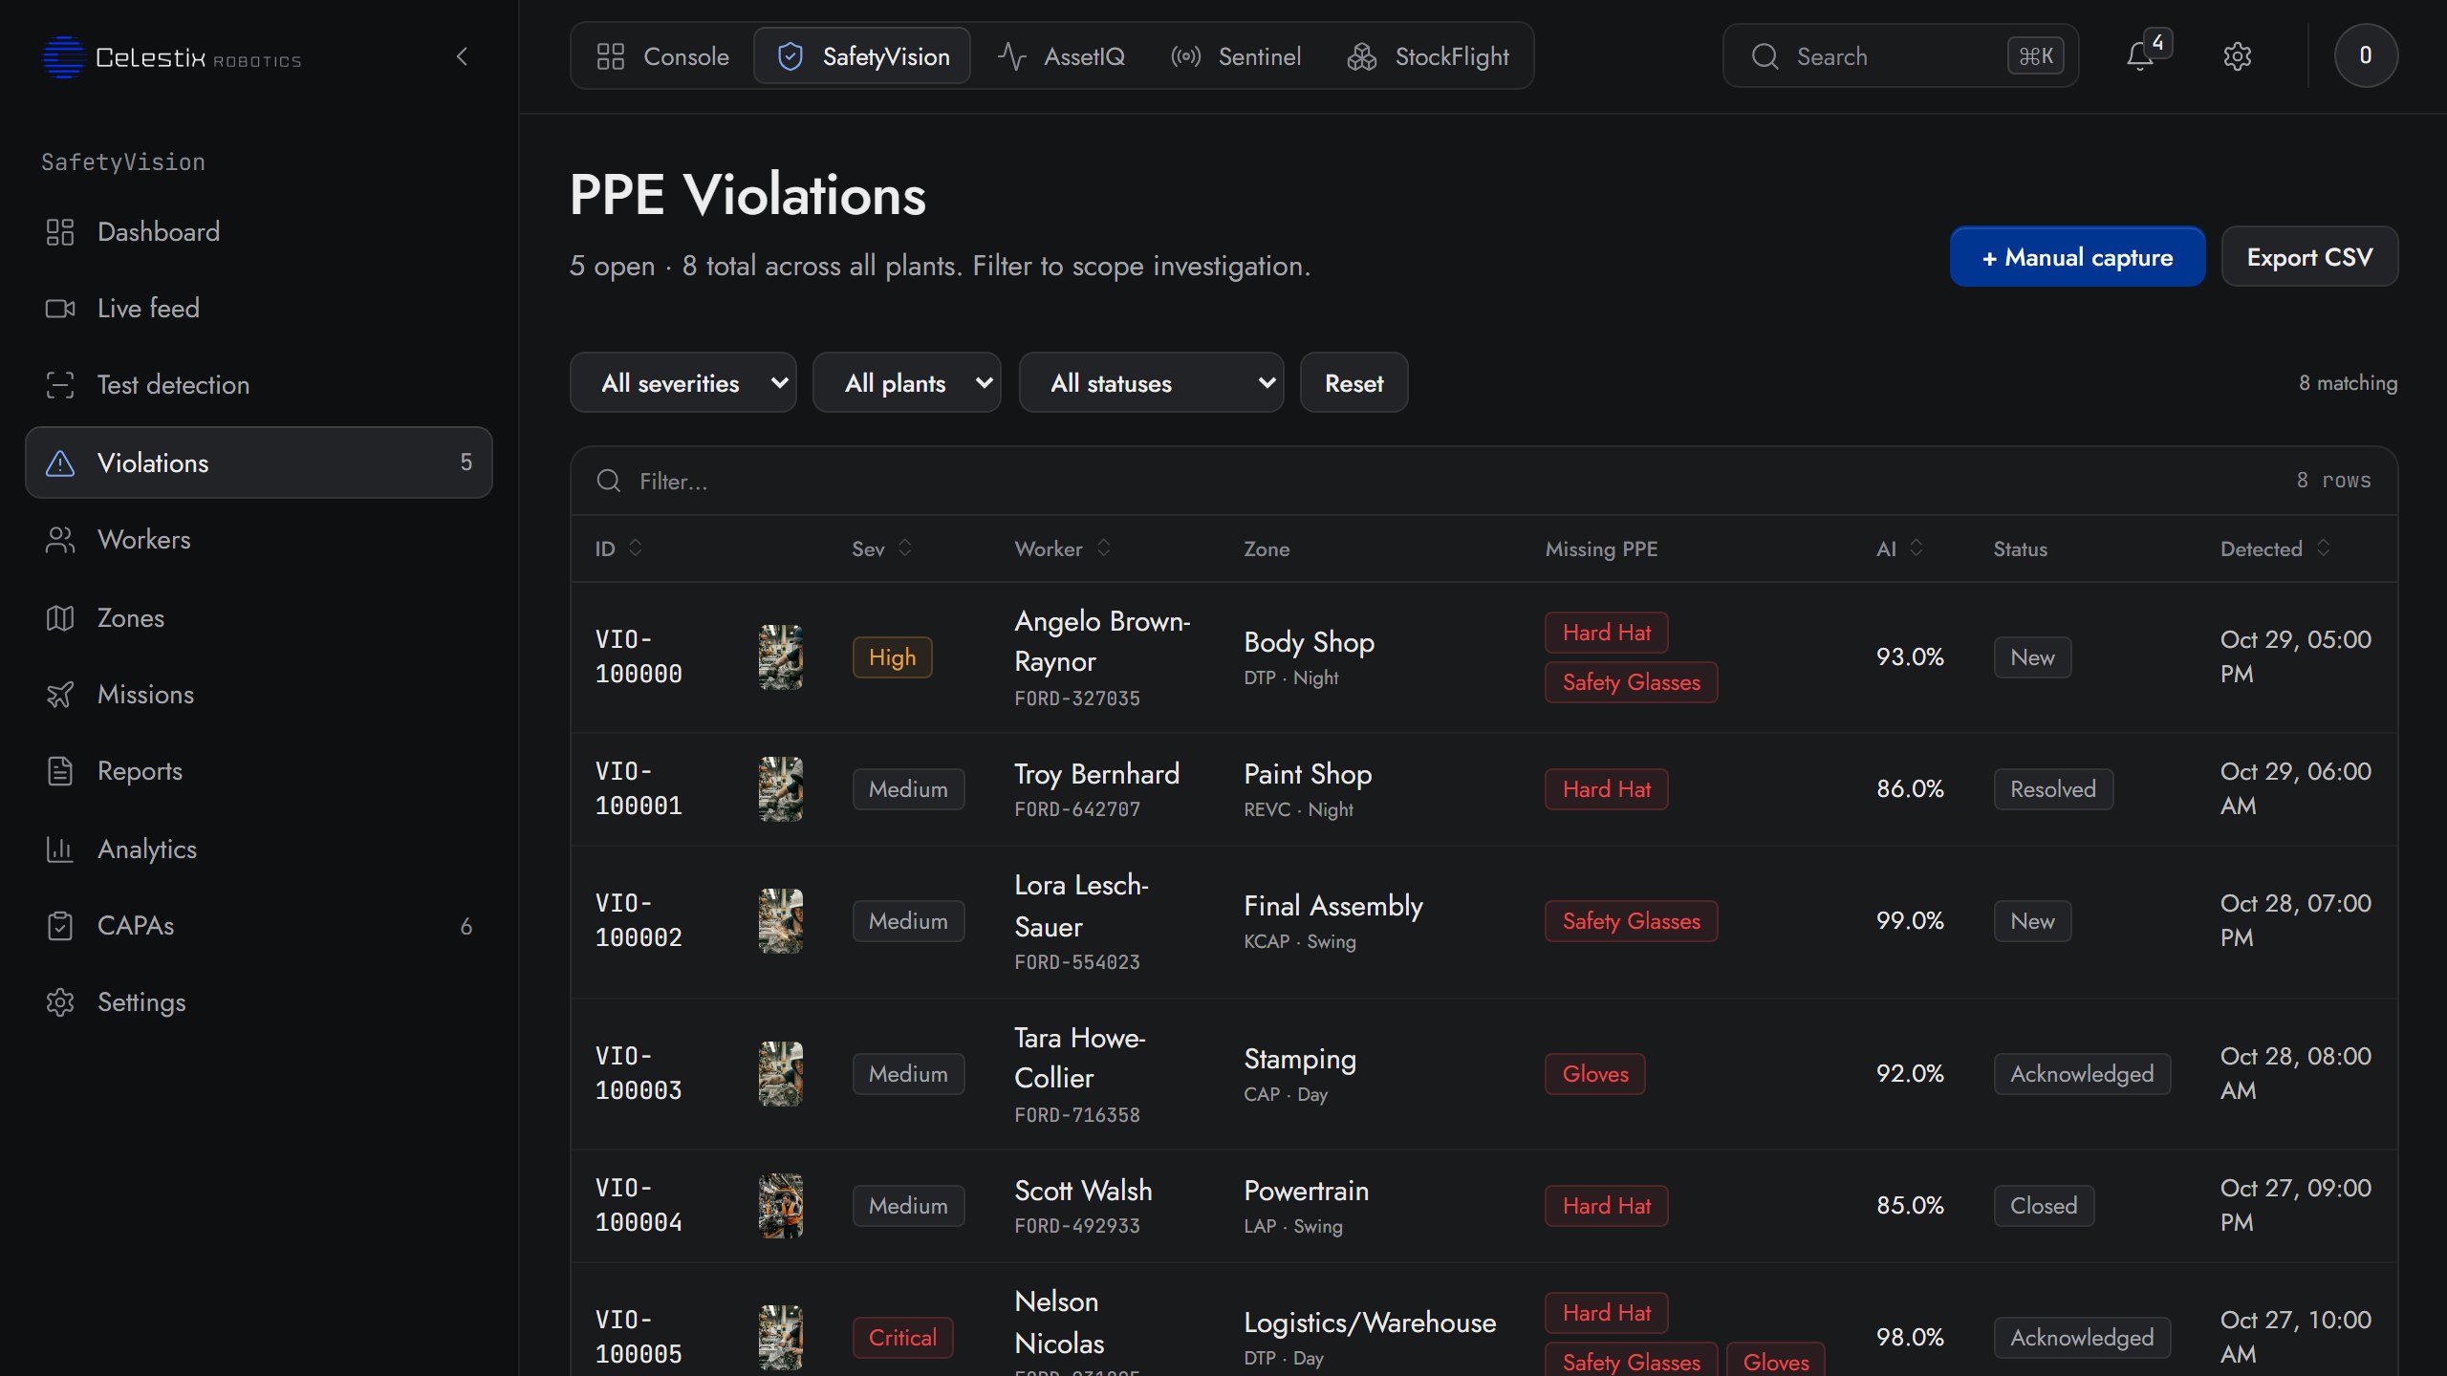Image resolution: width=2447 pixels, height=1376 pixels.
Task: Switch to the SafetyVision tab
Action: click(x=862, y=56)
